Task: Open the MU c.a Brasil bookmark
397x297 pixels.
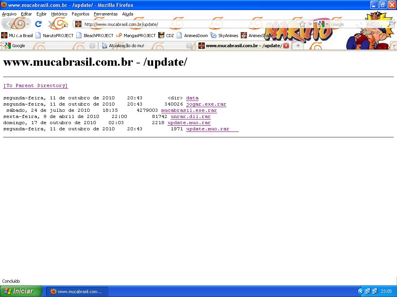Action: pyautogui.click(x=17, y=36)
